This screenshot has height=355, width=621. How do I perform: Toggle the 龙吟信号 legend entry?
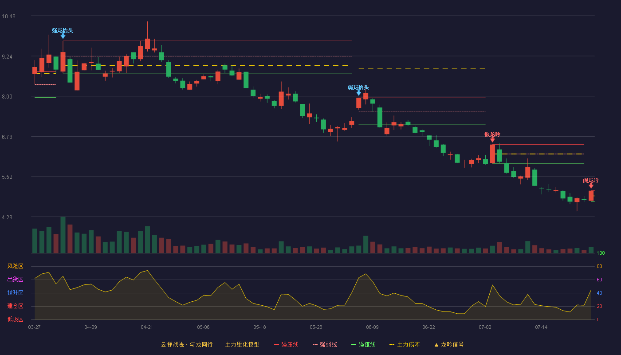coord(448,344)
